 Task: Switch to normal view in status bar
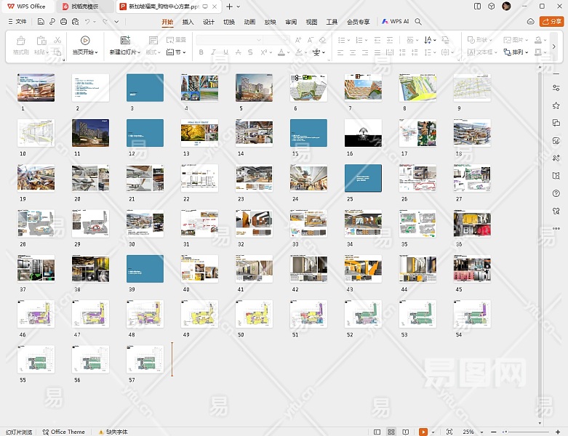(378, 432)
